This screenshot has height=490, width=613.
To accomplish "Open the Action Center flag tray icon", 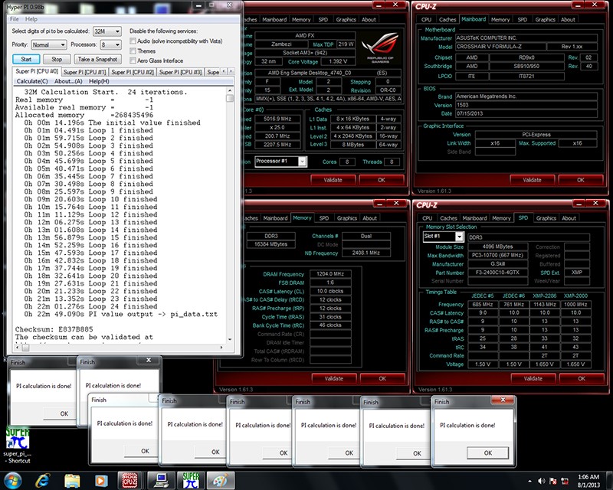I will [553, 481].
